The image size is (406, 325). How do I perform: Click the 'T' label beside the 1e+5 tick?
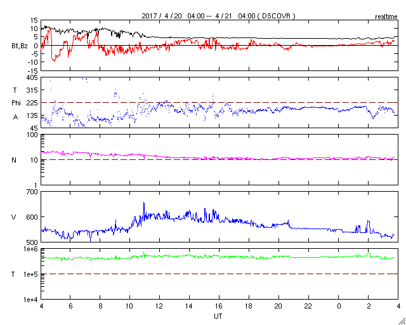(13, 274)
